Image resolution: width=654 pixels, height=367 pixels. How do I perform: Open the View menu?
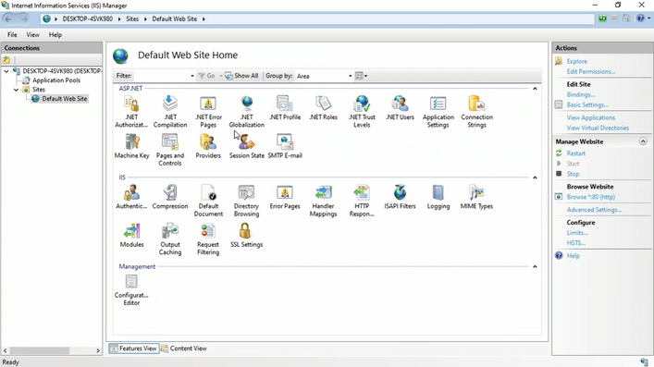click(32, 34)
